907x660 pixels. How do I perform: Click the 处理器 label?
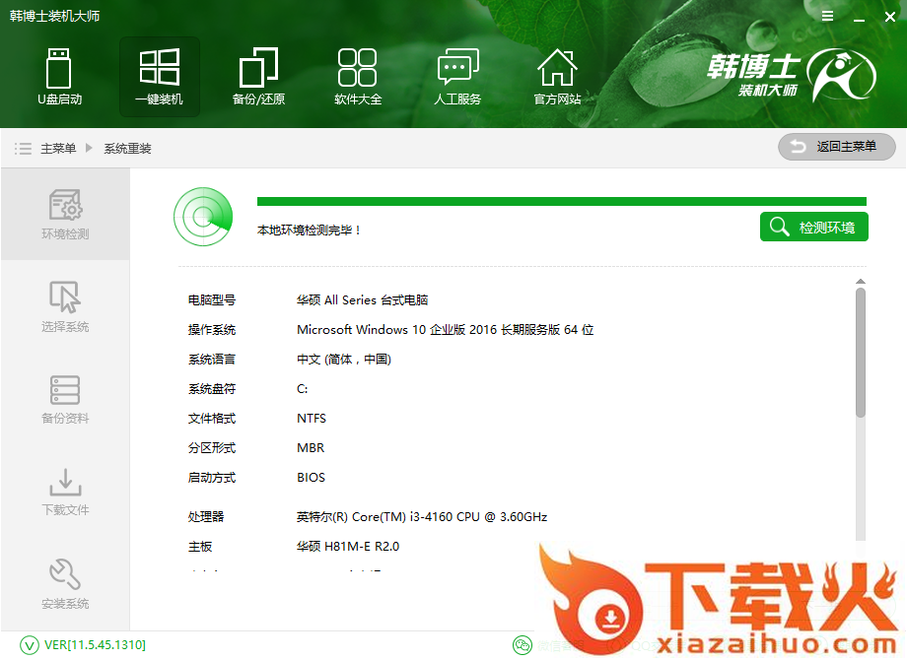click(x=205, y=517)
